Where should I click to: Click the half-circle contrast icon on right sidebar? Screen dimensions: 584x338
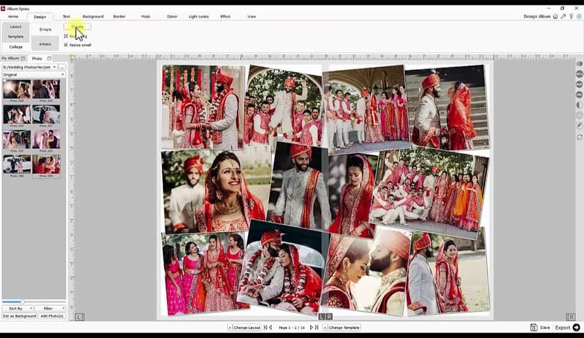pos(579,105)
